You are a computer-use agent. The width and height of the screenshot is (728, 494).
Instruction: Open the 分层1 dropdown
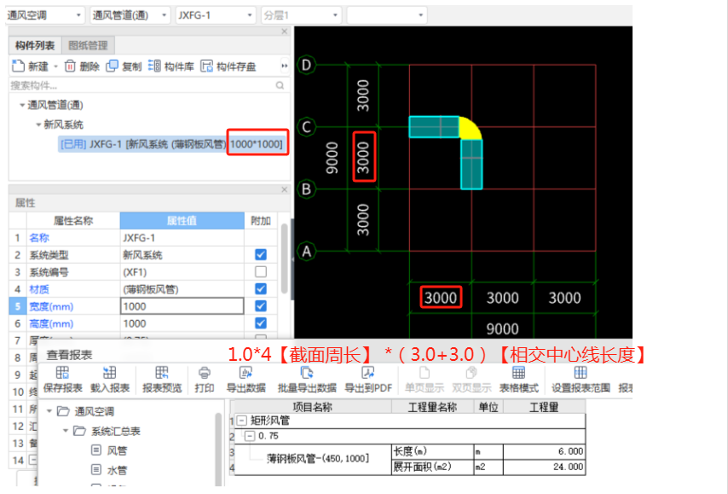tap(335, 15)
